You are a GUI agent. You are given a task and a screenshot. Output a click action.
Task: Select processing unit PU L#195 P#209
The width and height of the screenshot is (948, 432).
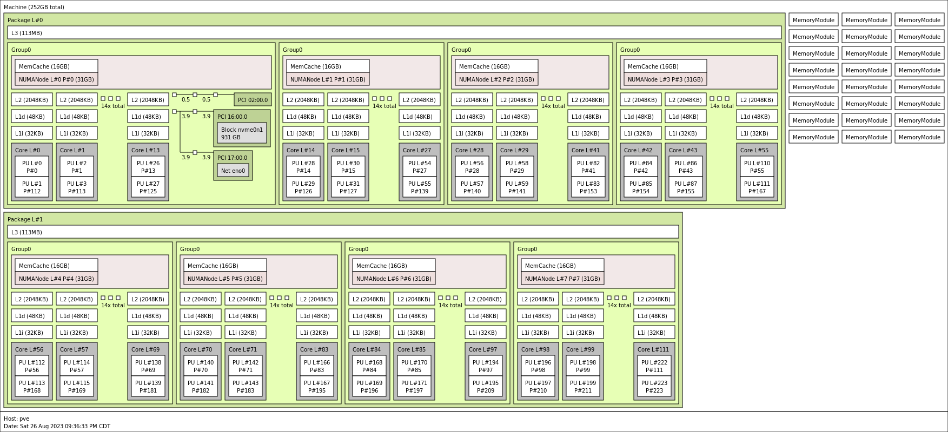486,387
